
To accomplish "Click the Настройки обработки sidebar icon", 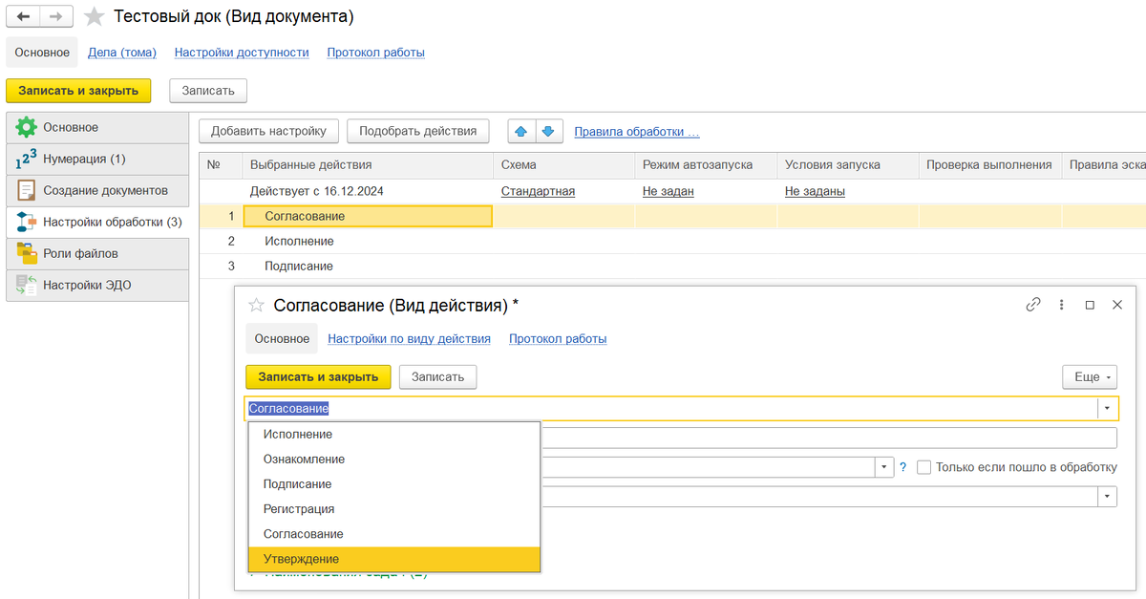I will (26, 222).
